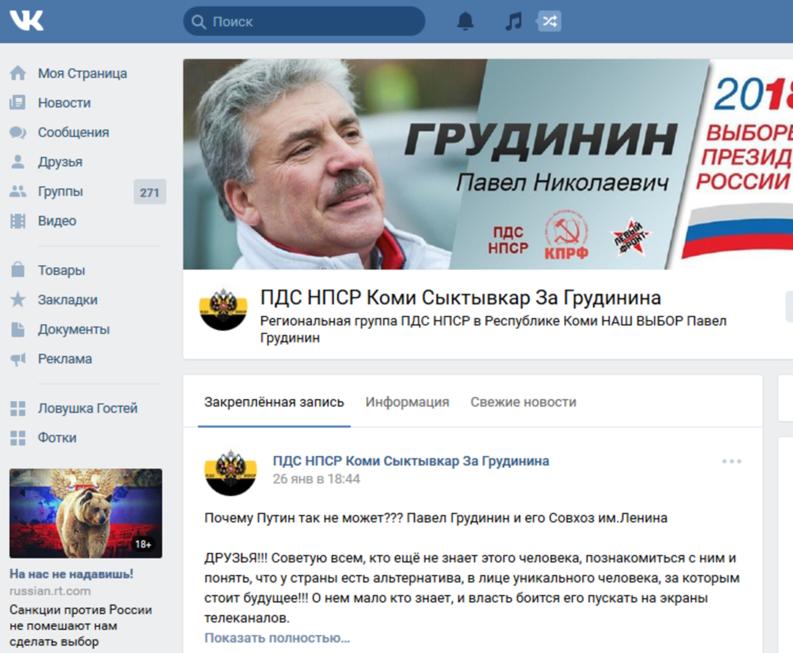Open Сообщения chat bubble icon
This screenshot has height=653, width=793.
[18, 132]
